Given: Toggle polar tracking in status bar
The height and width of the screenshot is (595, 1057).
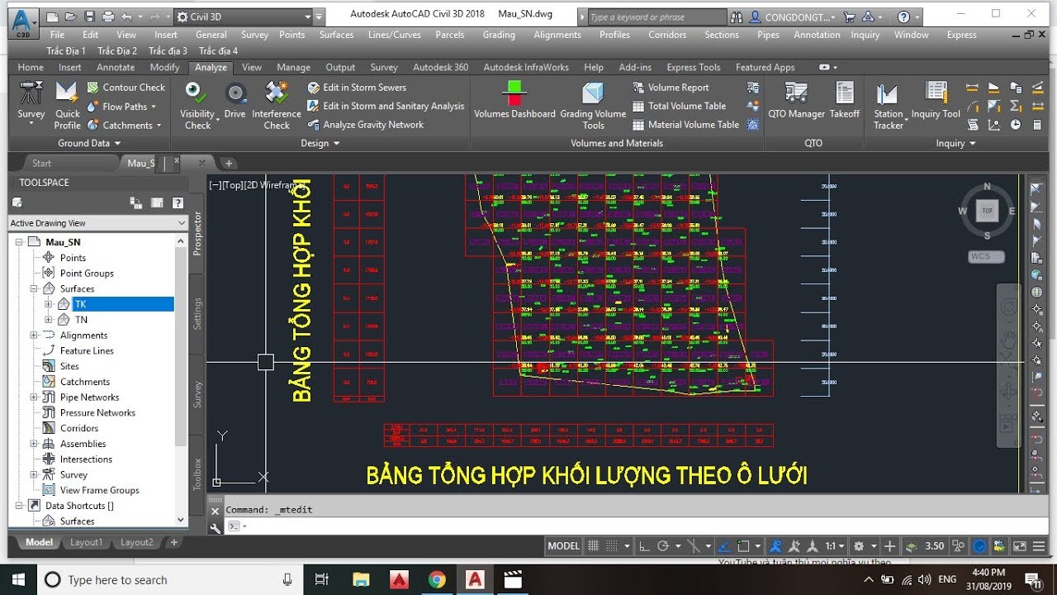Looking at the screenshot, I should point(663,546).
